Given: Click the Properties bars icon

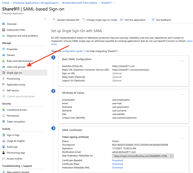Looking at the screenshot, I should coord(3,49).
